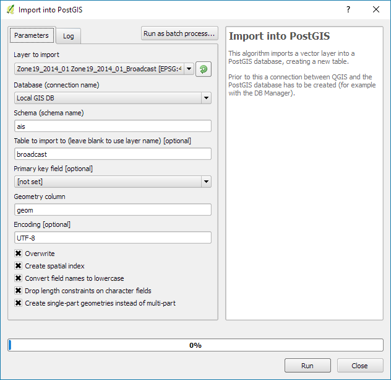This screenshot has width=391, height=380.
Task: Click the Run button
Action: click(307, 366)
